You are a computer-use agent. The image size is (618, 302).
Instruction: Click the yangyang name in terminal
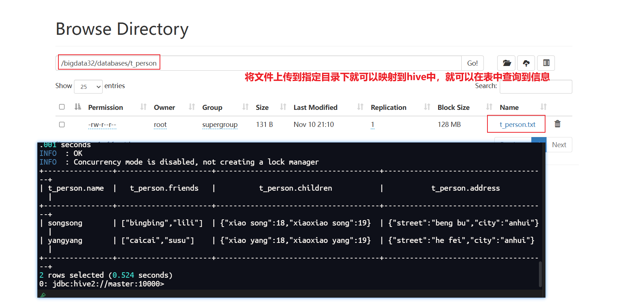(x=65, y=240)
